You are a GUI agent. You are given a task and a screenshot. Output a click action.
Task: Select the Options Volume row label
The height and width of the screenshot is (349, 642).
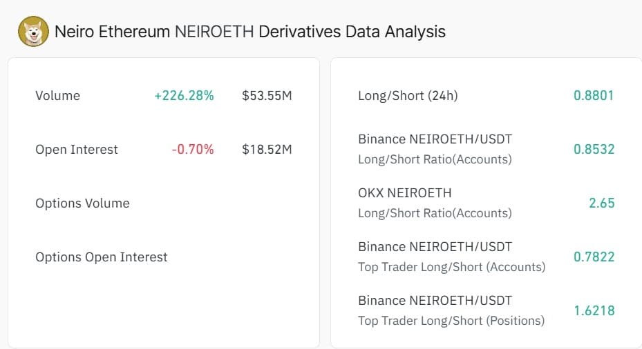click(82, 203)
